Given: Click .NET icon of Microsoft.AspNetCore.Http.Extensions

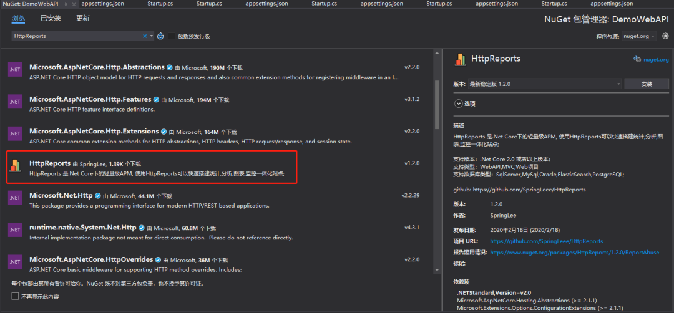Looking at the screenshot, I should (x=15, y=133).
